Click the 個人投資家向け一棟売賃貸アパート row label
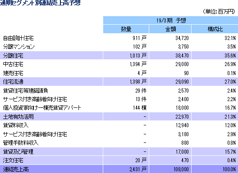This screenshot has width=238, height=173. coord(42,108)
